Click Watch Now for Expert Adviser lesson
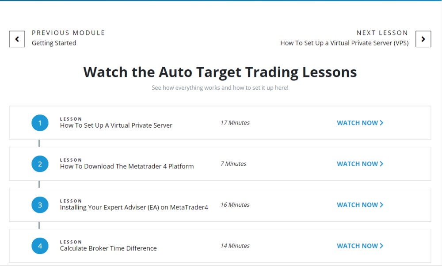Screen dimensions: 442x266 [360, 205]
